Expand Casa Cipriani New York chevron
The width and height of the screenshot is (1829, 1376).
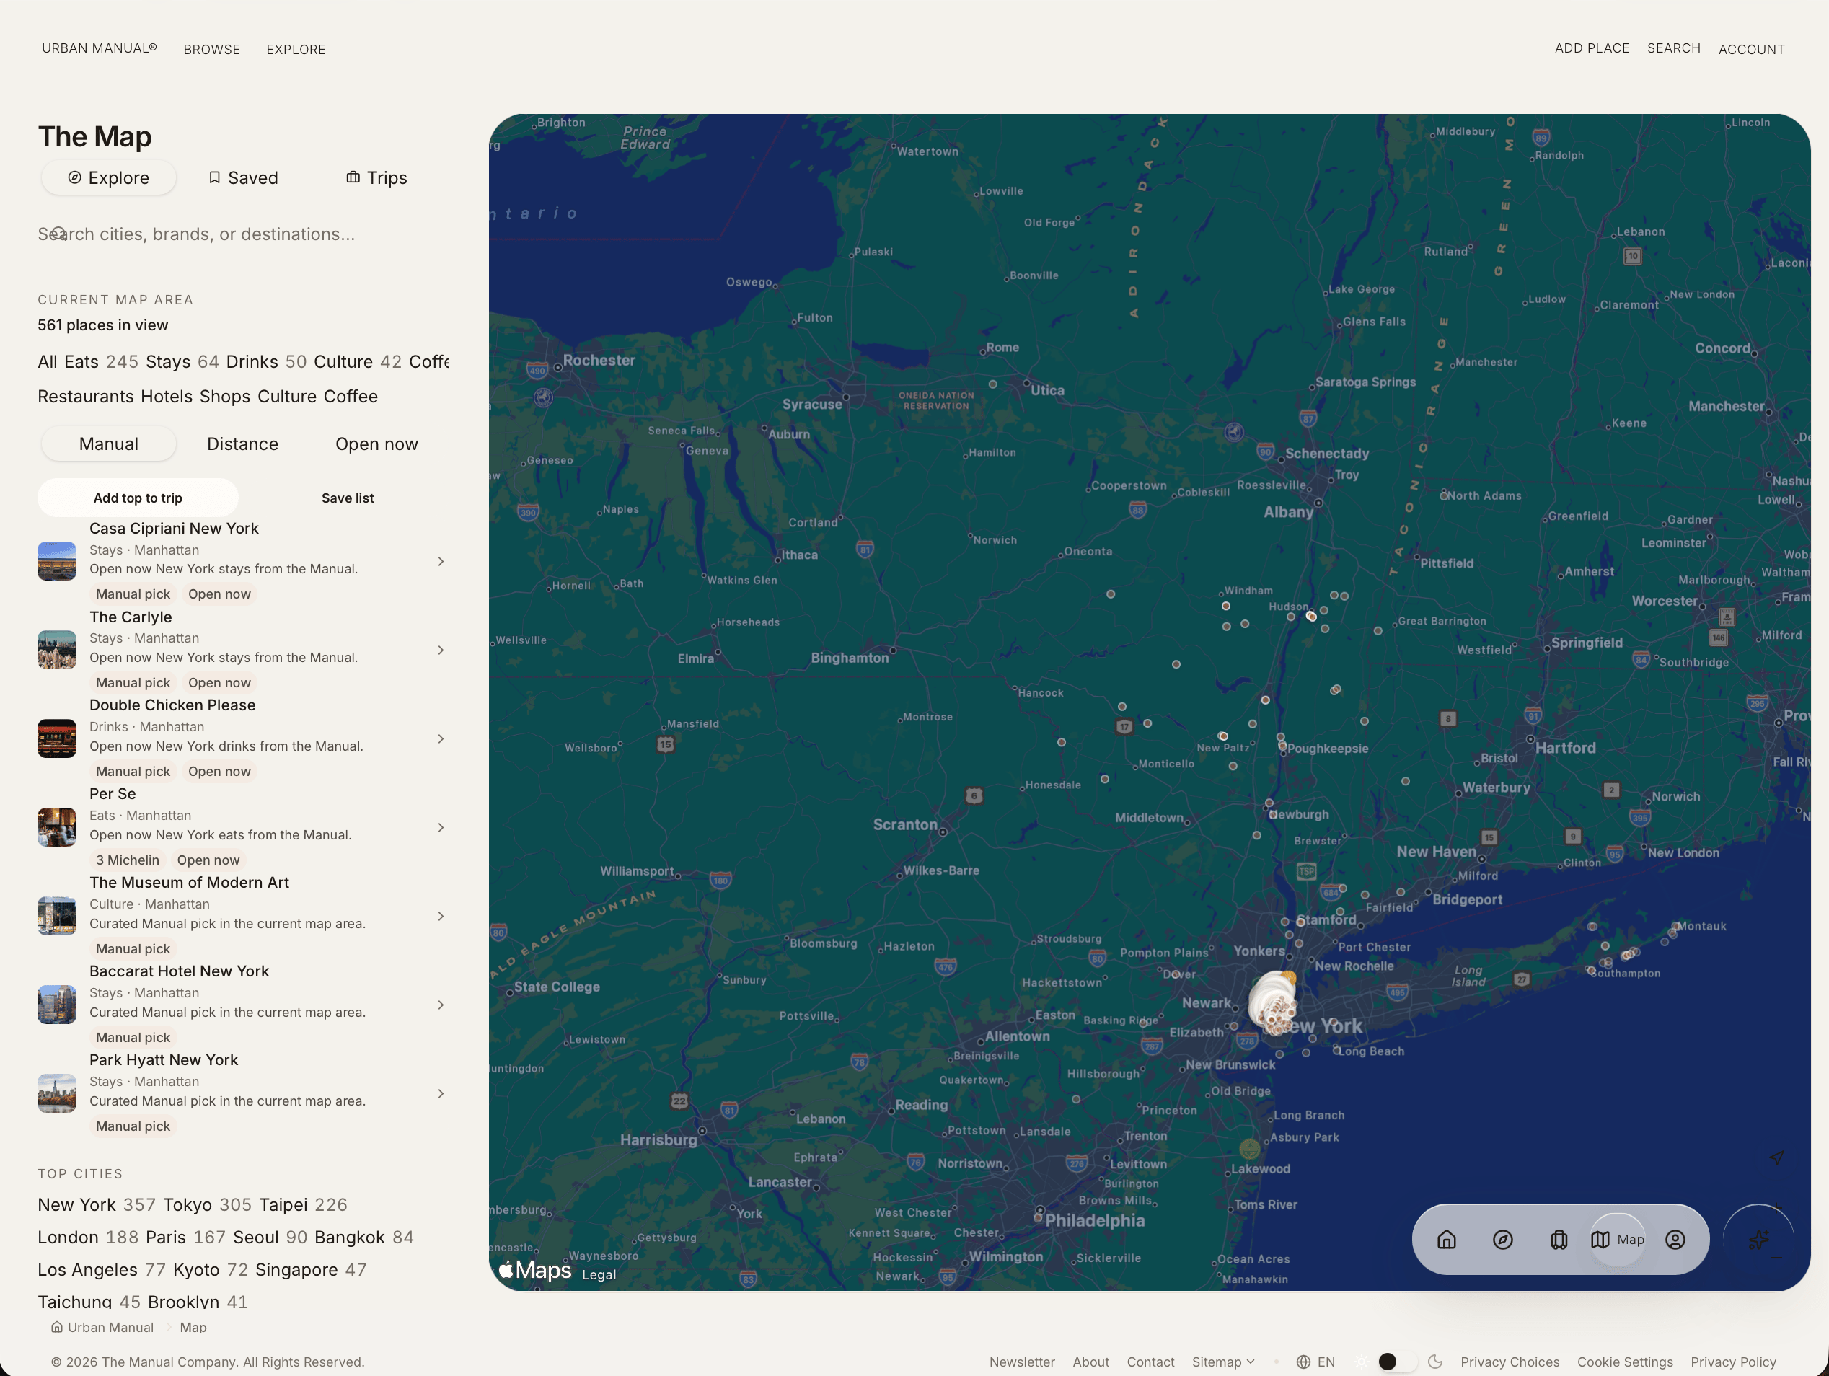pos(441,562)
